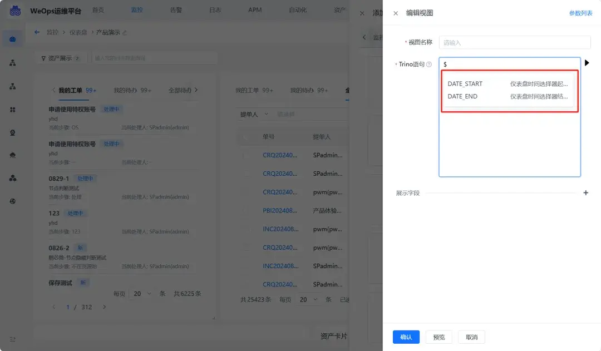
Task: Open work order 保存测试
Action: [x=60, y=283]
